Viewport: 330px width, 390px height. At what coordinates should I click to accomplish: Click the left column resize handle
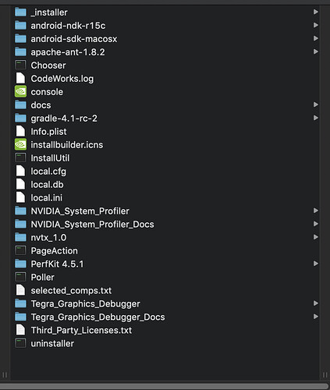(5, 375)
